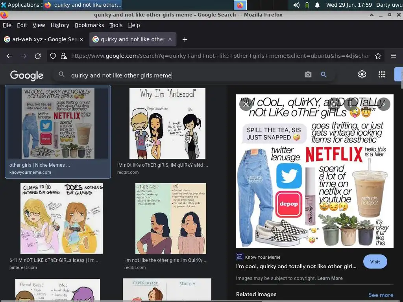This screenshot has width=403, height=302.
Task: Show the next image in preview
Action: pyautogui.click(x=384, y=104)
